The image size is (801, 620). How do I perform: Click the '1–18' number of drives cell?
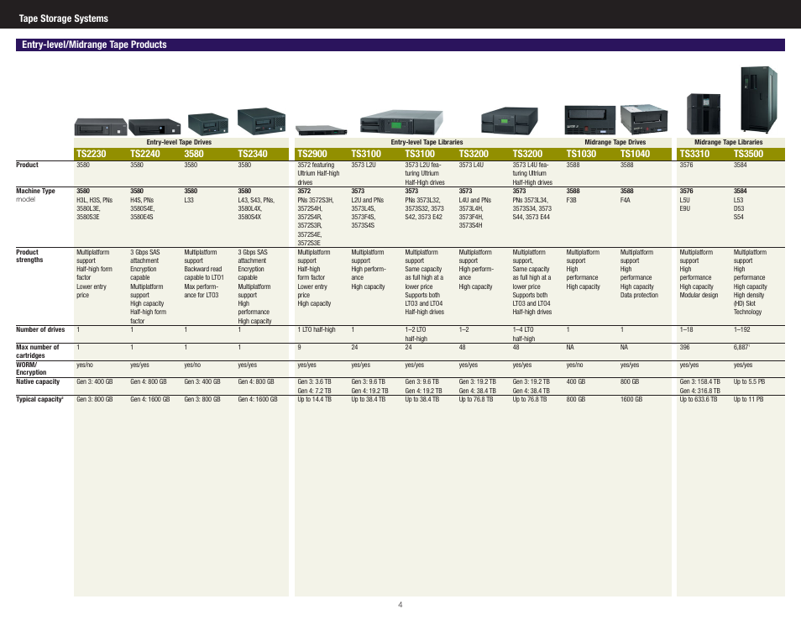(x=686, y=329)
